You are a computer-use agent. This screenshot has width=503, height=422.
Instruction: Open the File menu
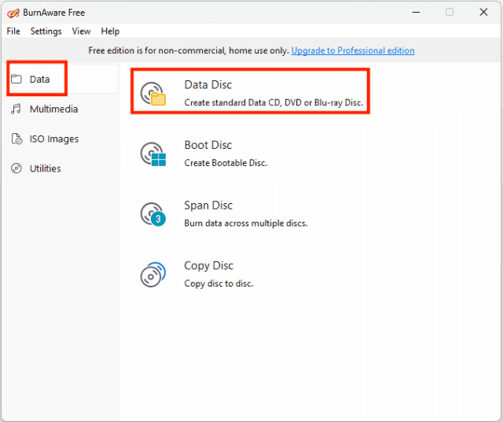[13, 31]
